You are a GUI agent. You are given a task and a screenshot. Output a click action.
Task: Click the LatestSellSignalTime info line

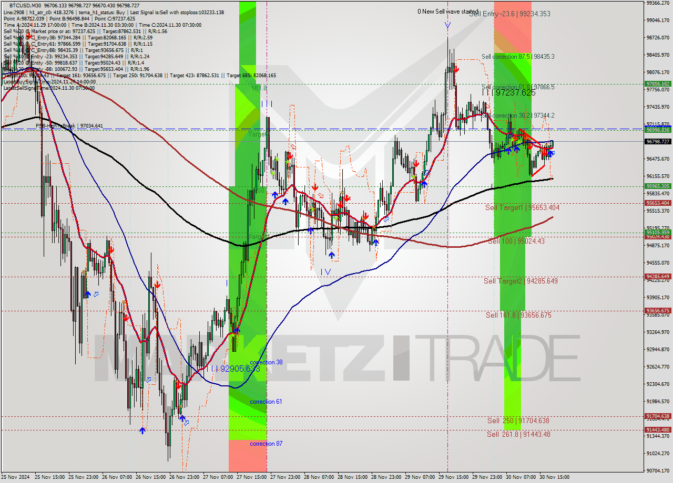click(49, 88)
